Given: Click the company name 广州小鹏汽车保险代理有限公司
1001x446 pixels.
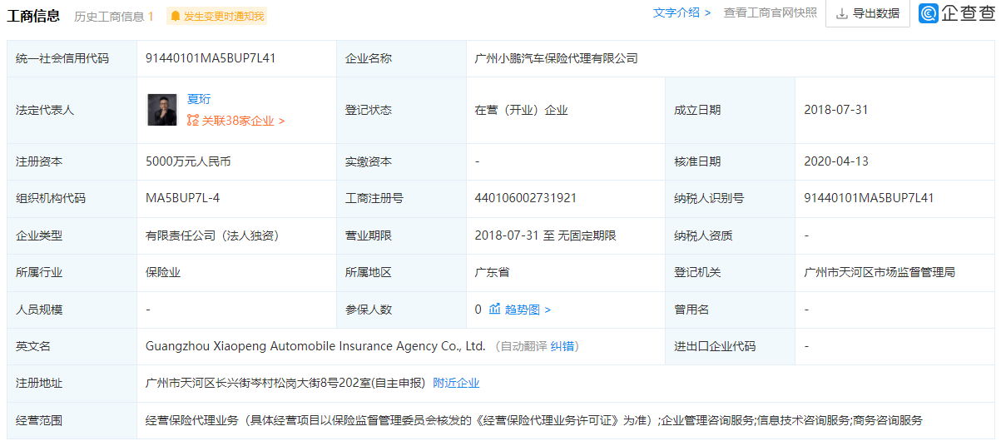Looking at the screenshot, I should [x=556, y=58].
